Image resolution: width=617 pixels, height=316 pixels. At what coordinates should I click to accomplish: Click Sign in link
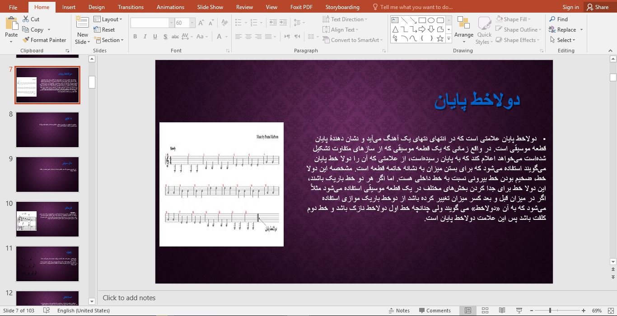(570, 7)
